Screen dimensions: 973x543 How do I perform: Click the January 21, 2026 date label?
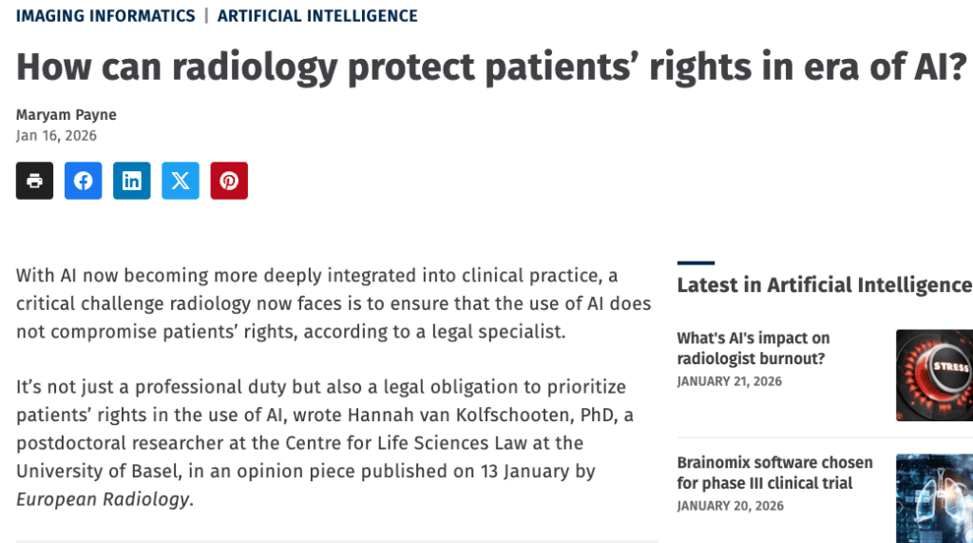[729, 381]
